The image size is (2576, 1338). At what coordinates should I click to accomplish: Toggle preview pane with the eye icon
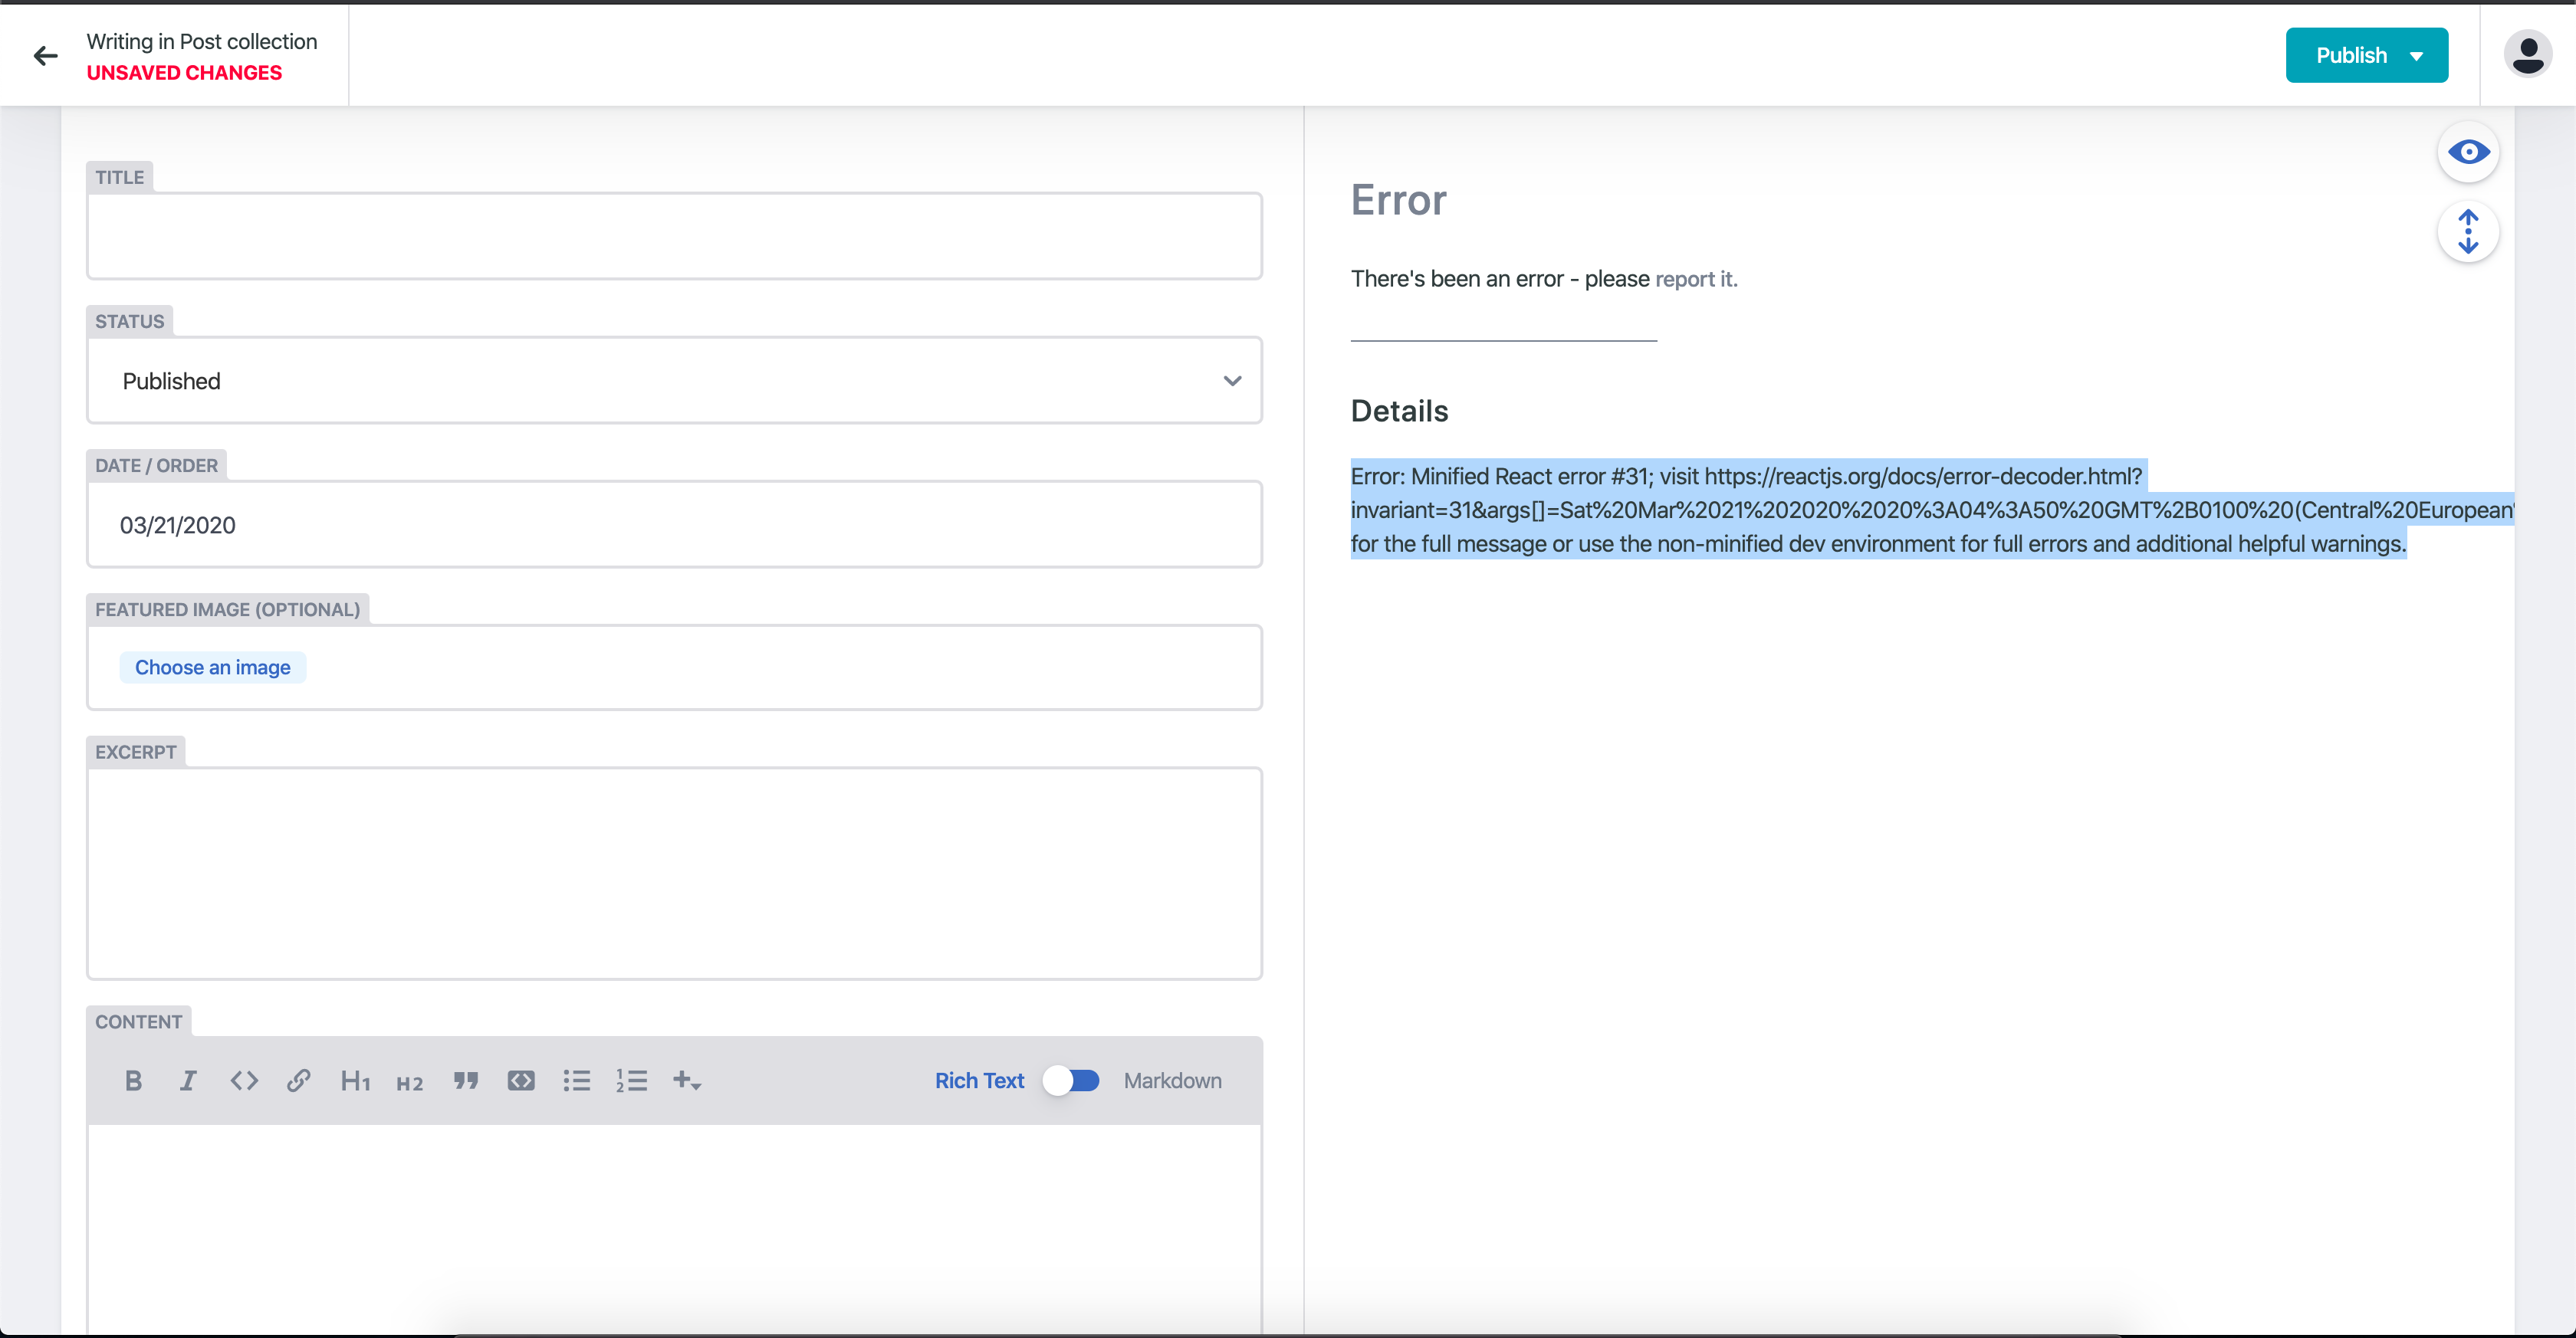(2468, 152)
